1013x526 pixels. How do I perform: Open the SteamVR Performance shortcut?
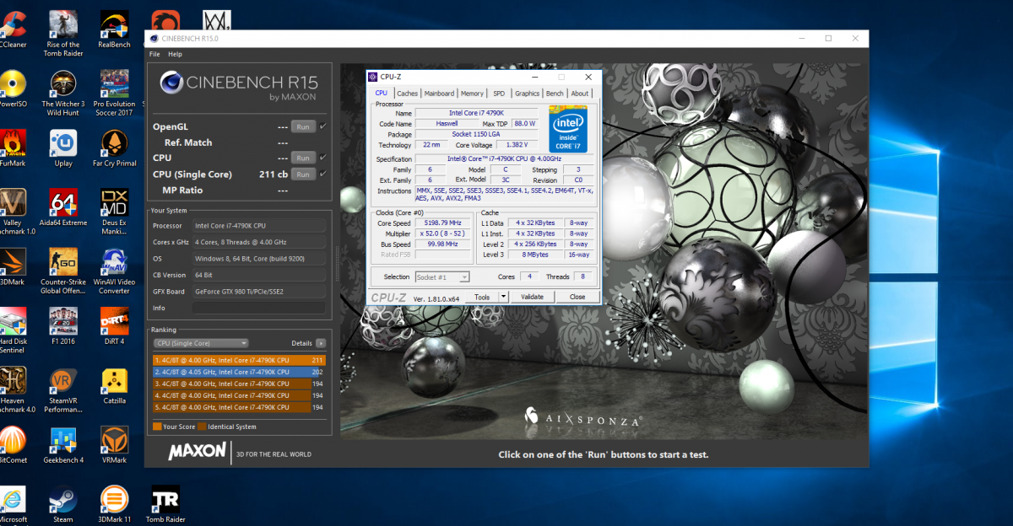tap(63, 388)
